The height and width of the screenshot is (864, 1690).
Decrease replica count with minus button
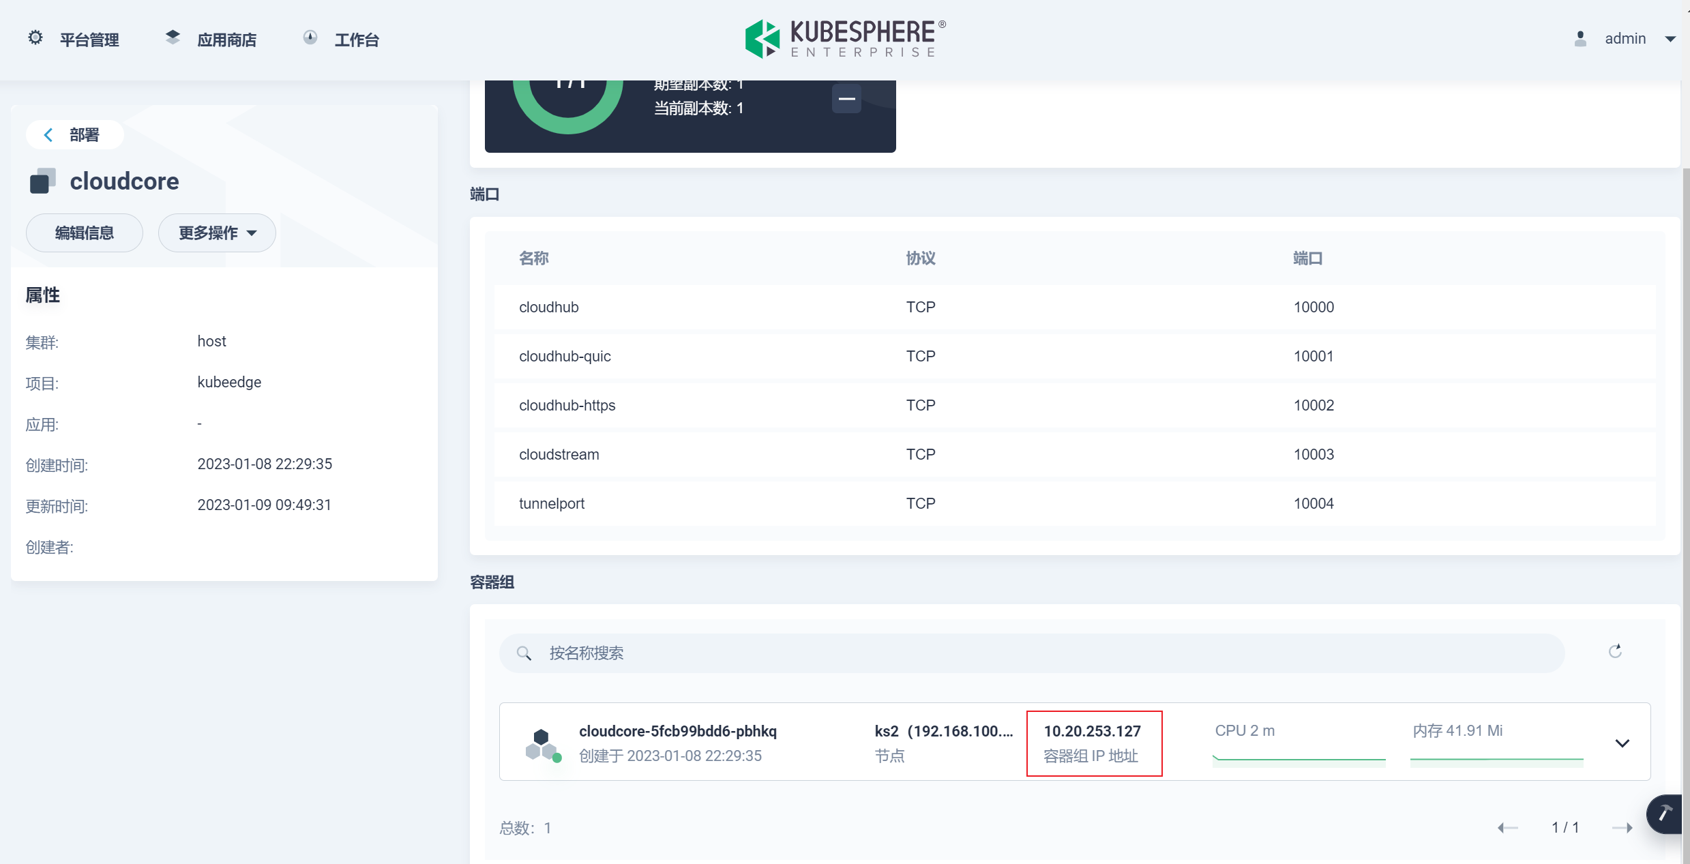tap(846, 100)
